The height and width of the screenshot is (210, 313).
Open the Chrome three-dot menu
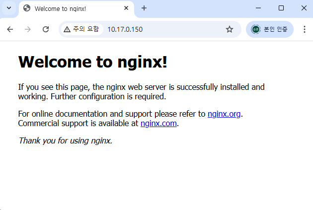(x=304, y=29)
